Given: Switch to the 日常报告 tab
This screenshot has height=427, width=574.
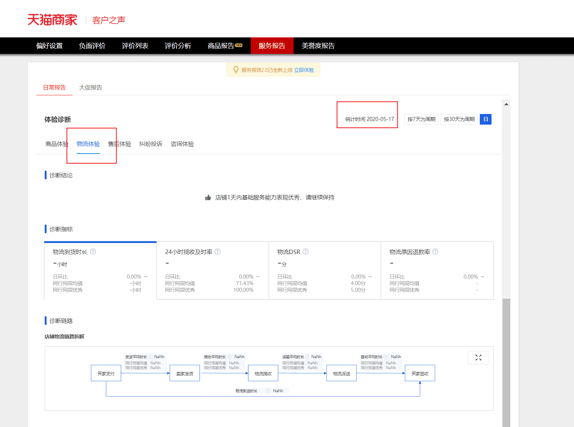Looking at the screenshot, I should pyautogui.click(x=54, y=88).
